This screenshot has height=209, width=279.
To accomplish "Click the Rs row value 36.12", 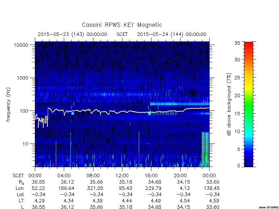I will 67,182.
